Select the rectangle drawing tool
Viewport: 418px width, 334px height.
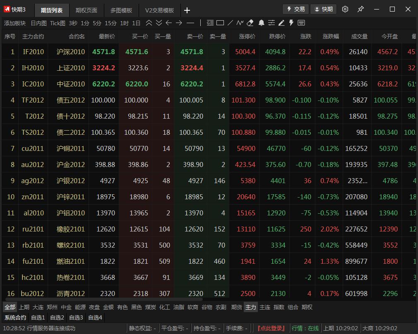[x=220, y=24]
